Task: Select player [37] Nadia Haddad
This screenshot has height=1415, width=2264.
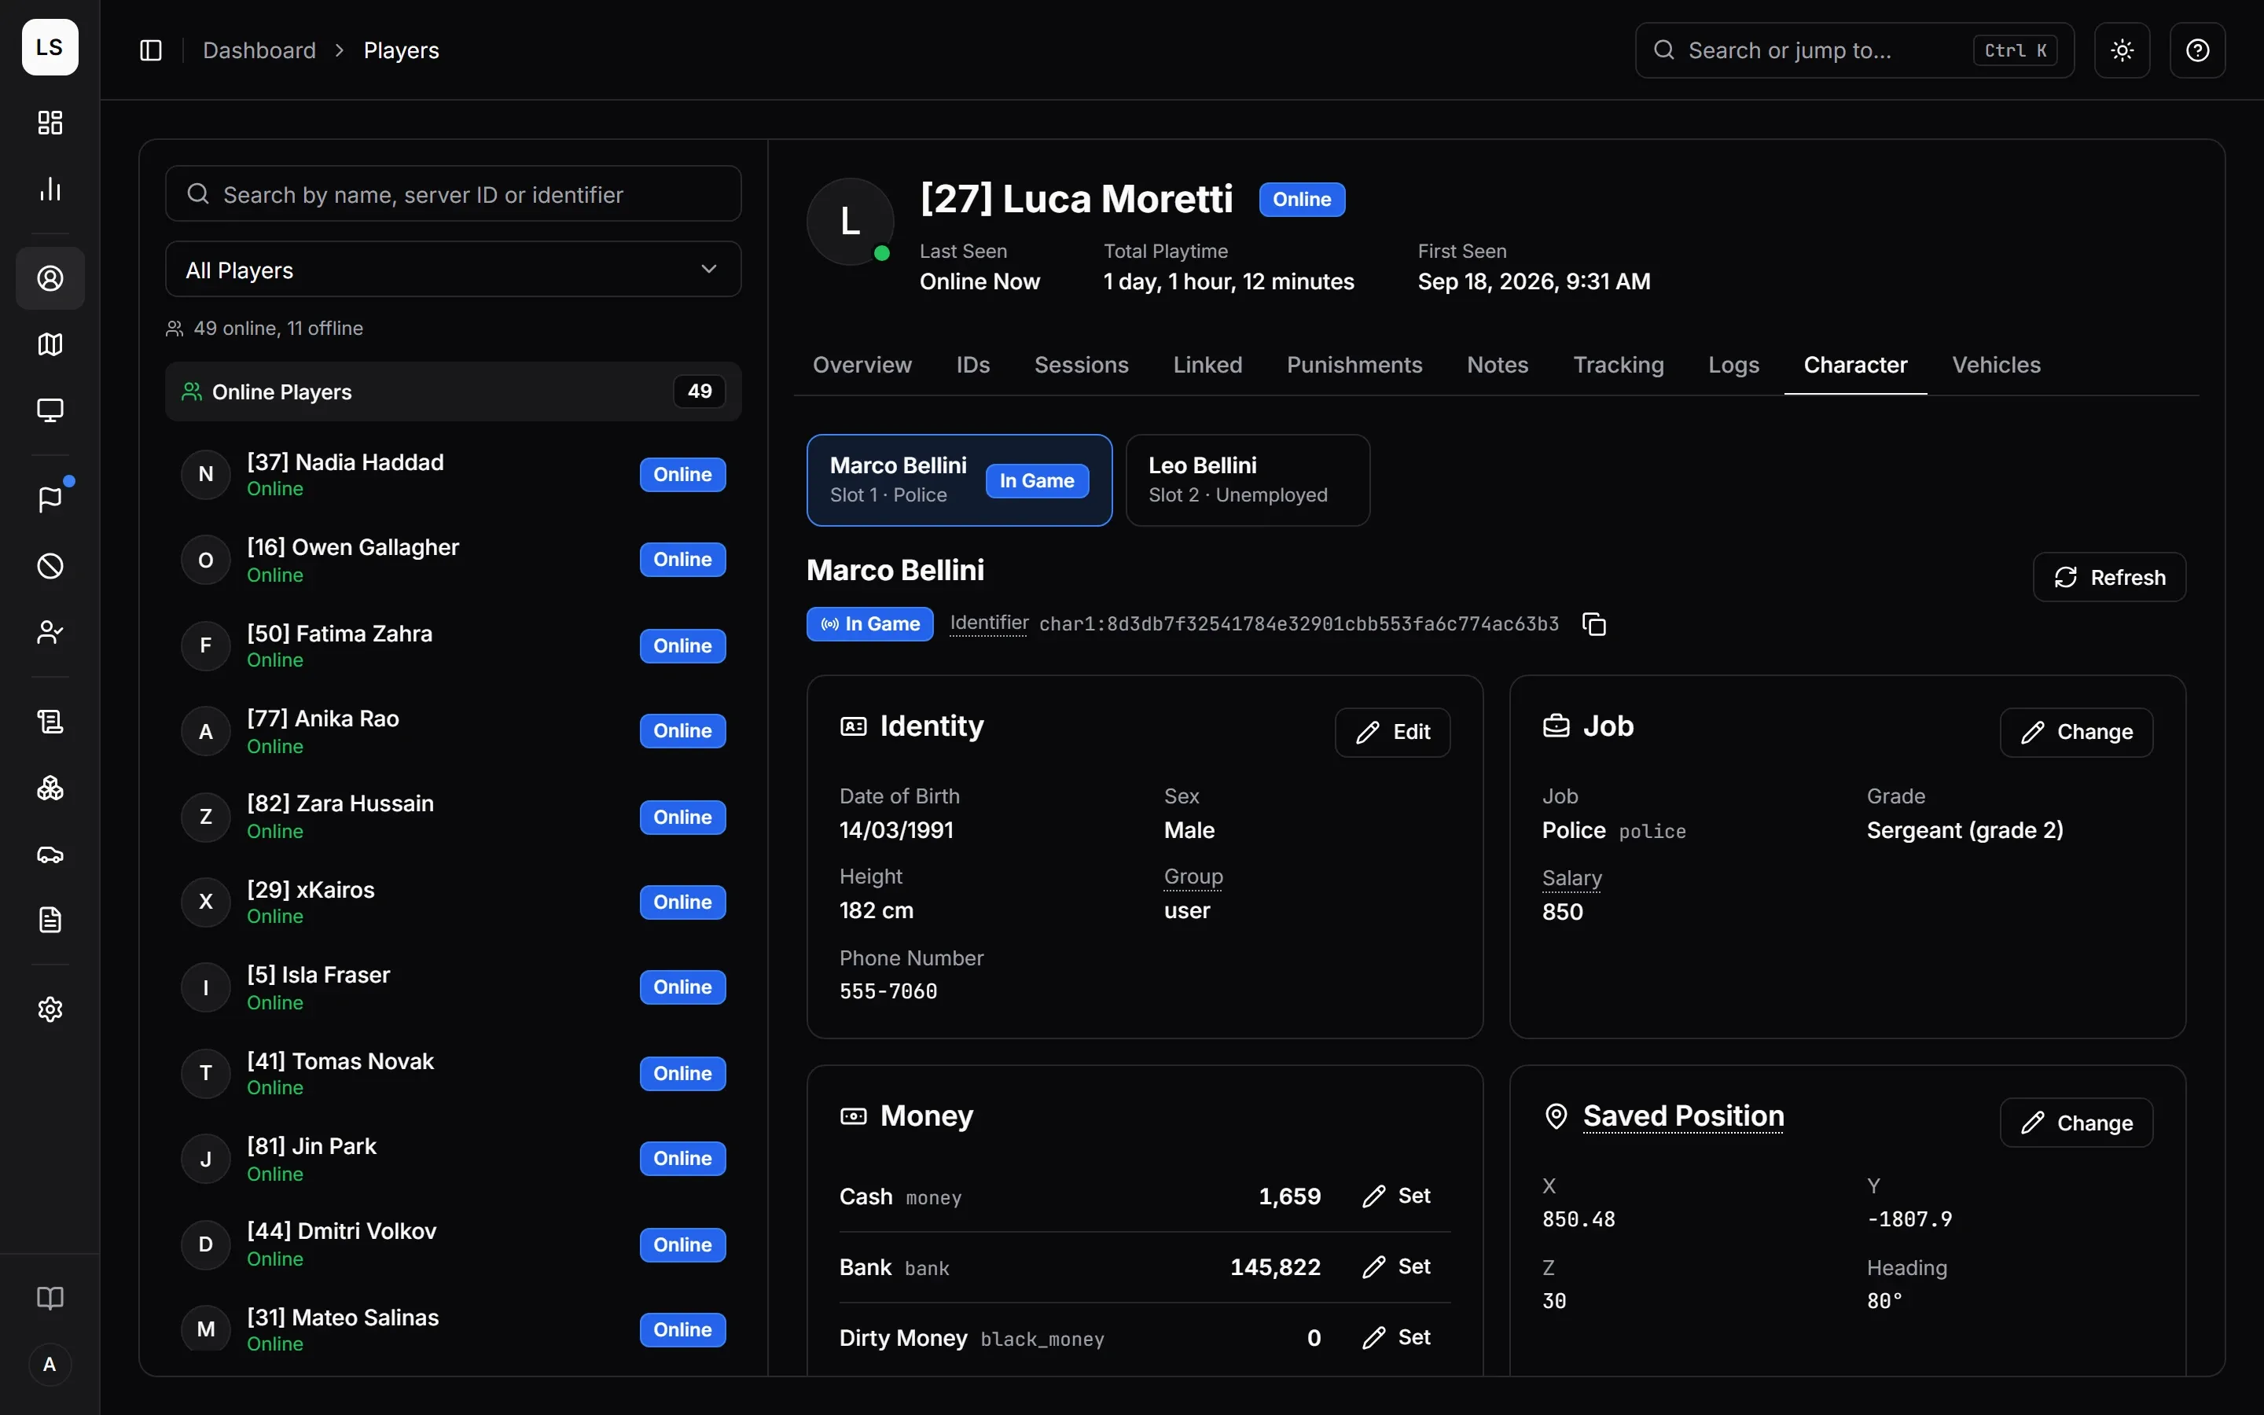Action: tap(454, 475)
